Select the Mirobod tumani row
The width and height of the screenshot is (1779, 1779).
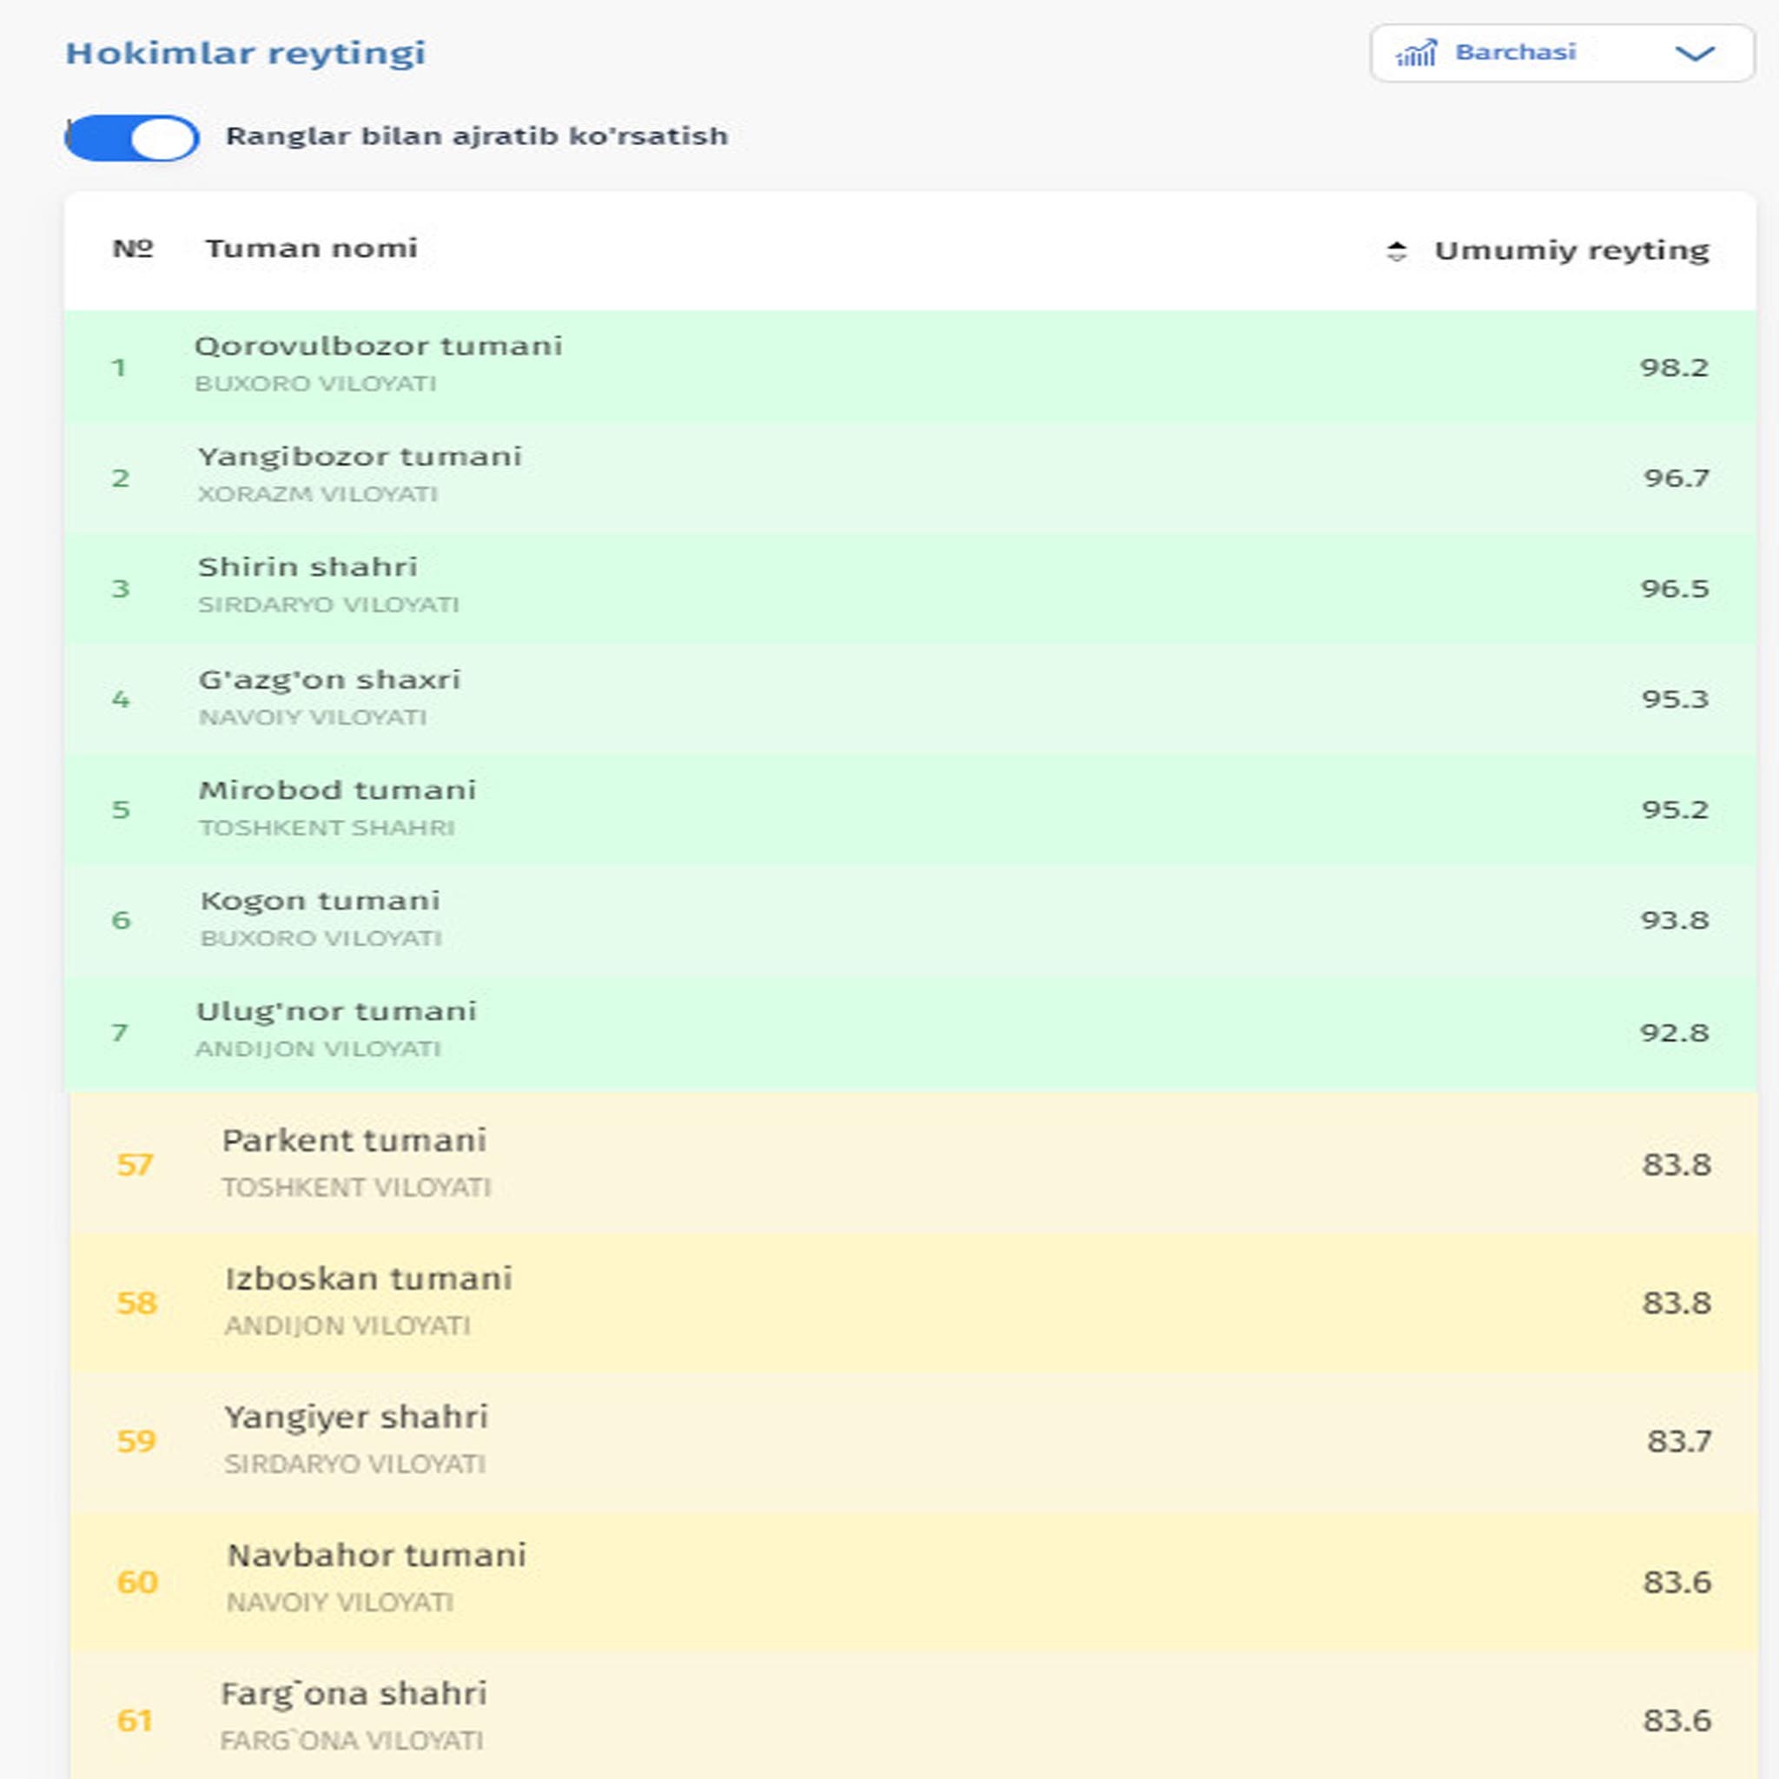click(909, 810)
